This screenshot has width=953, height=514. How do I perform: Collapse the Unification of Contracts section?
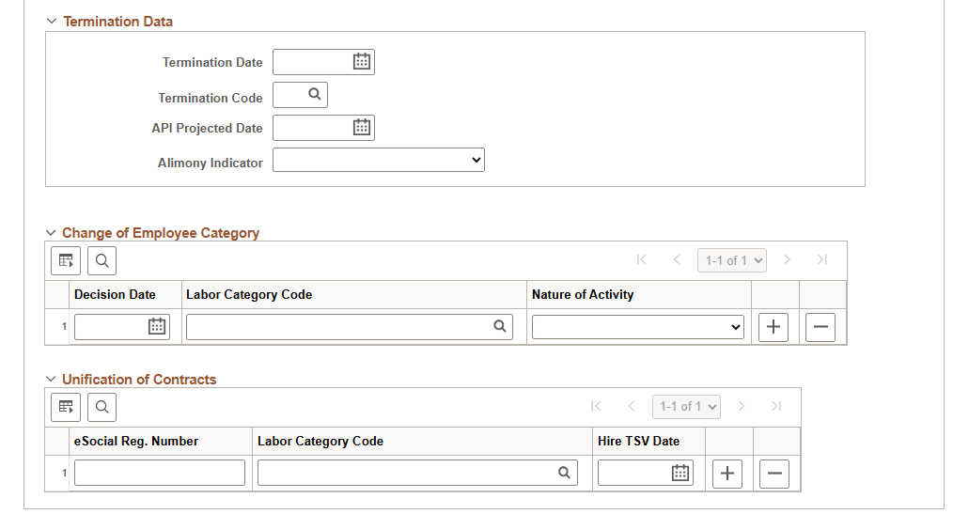point(51,379)
